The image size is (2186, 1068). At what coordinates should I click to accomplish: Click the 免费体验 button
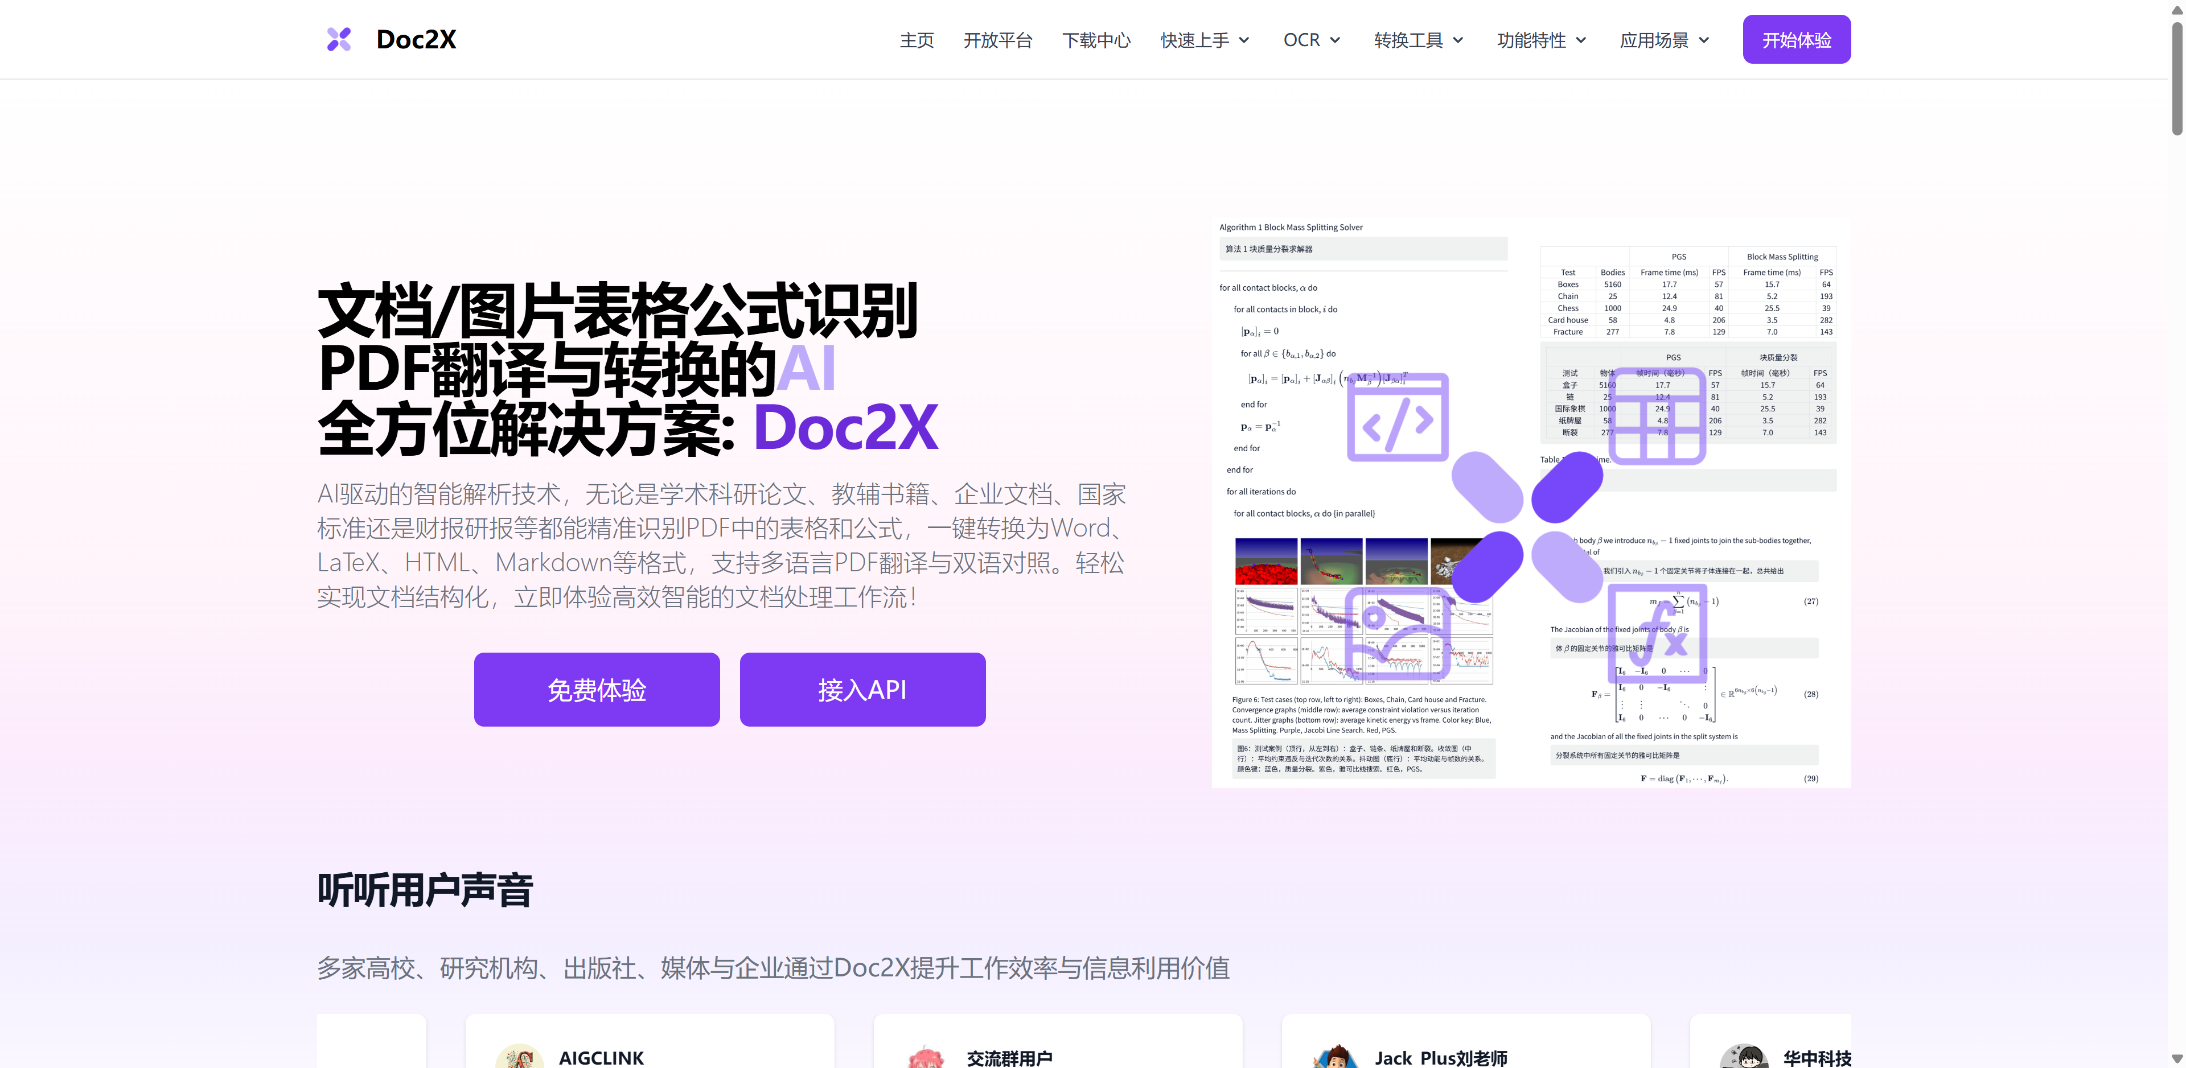(x=597, y=690)
